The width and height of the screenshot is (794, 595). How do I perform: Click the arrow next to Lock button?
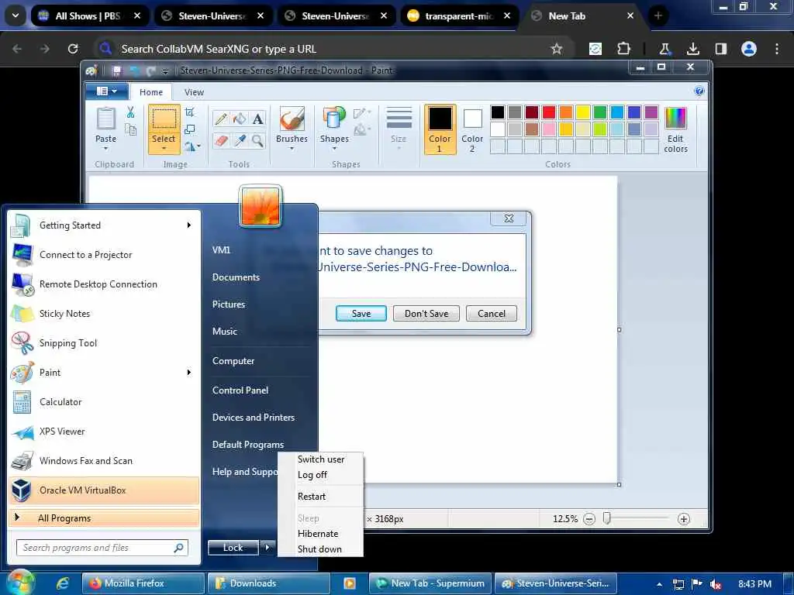268,548
